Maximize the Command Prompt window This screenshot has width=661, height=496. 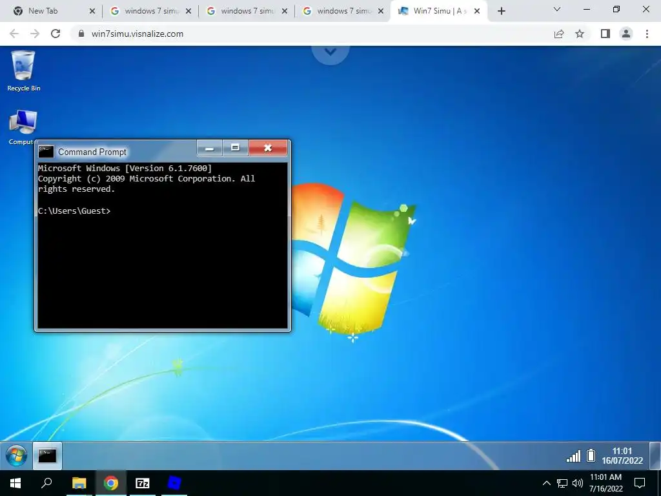pyautogui.click(x=235, y=148)
